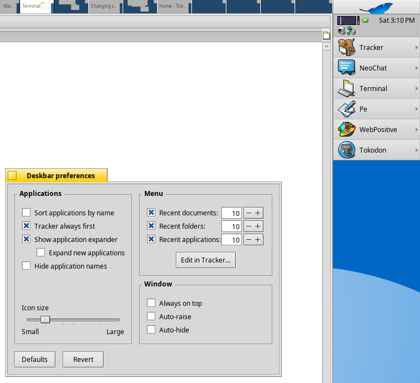Turn on Always on top checkbox

point(151,303)
